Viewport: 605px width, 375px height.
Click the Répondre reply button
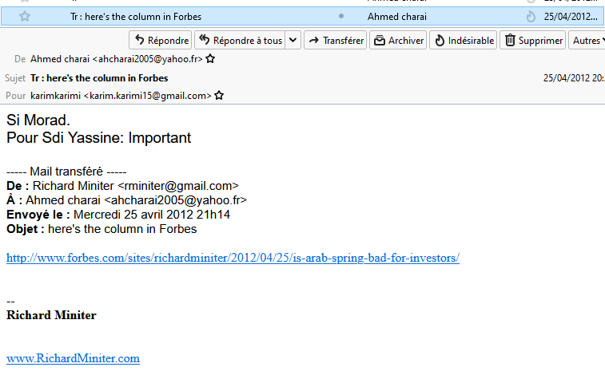[161, 40]
